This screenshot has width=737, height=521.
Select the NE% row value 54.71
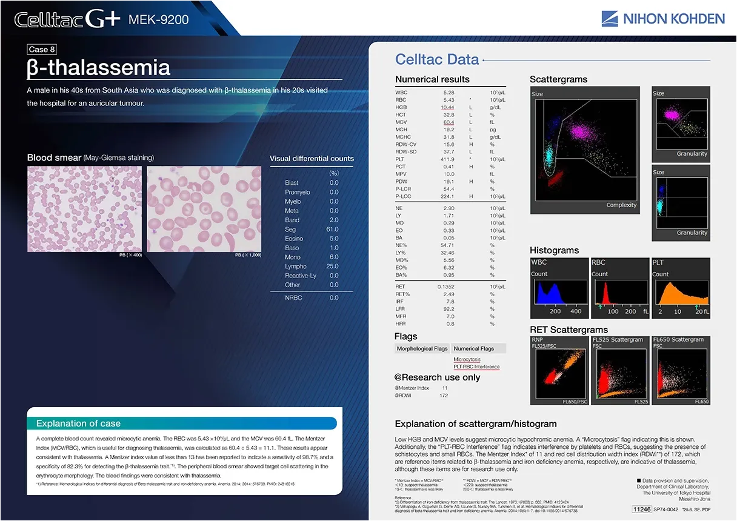[447, 245]
